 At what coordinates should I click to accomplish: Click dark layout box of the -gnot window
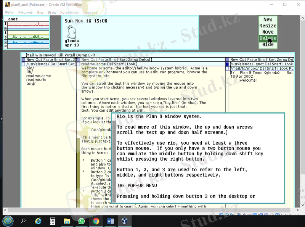228,64
